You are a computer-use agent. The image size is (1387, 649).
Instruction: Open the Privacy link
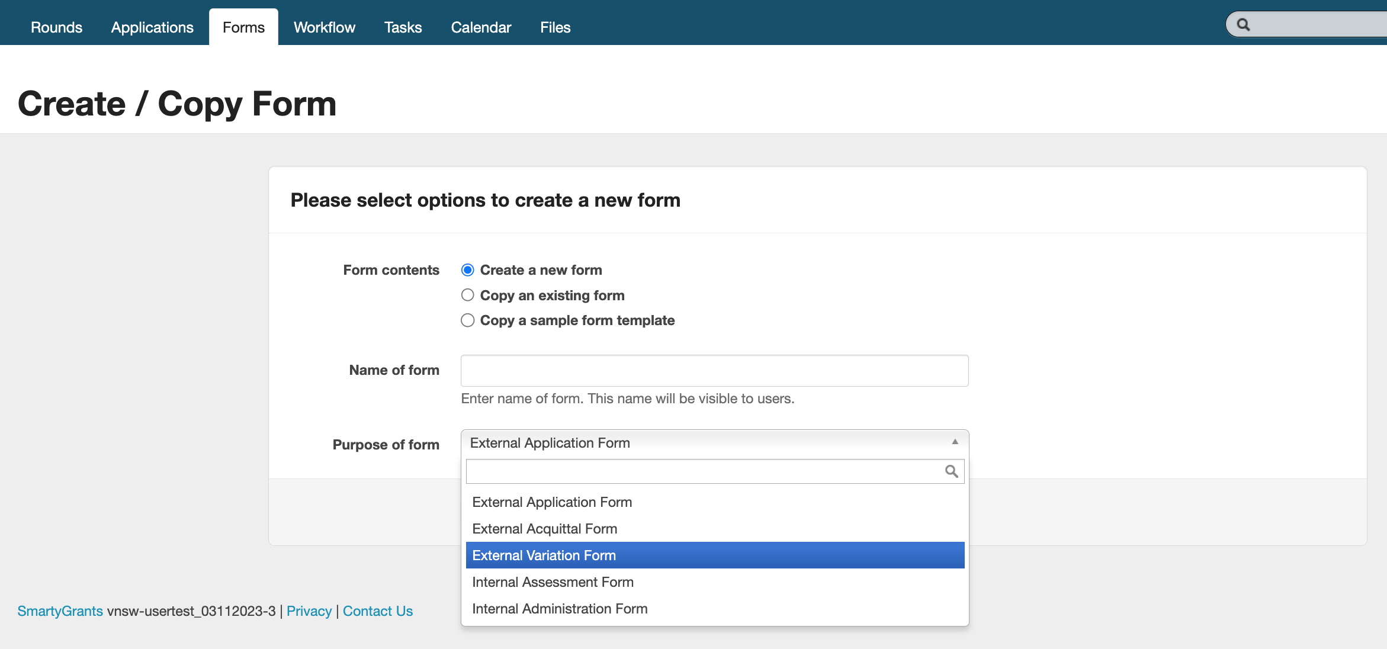coord(309,611)
